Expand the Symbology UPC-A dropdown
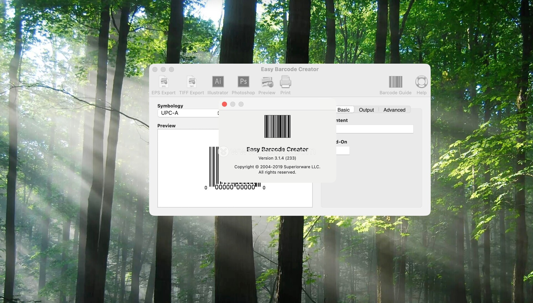This screenshot has width=533, height=303. pos(188,113)
